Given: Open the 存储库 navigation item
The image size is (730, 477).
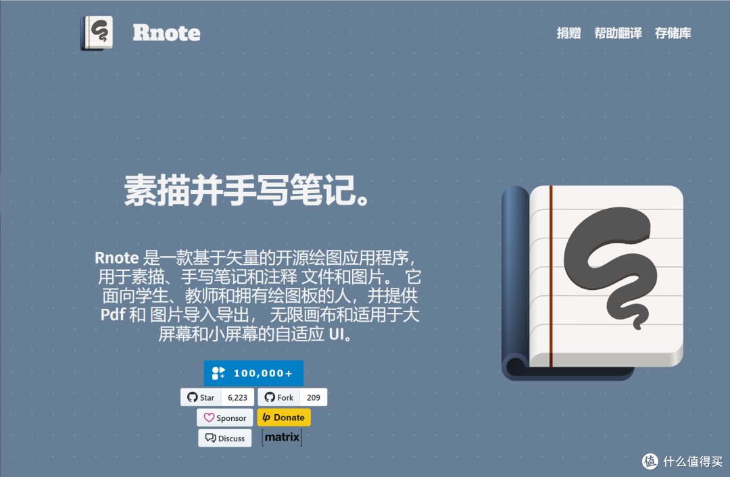Looking at the screenshot, I should (673, 32).
